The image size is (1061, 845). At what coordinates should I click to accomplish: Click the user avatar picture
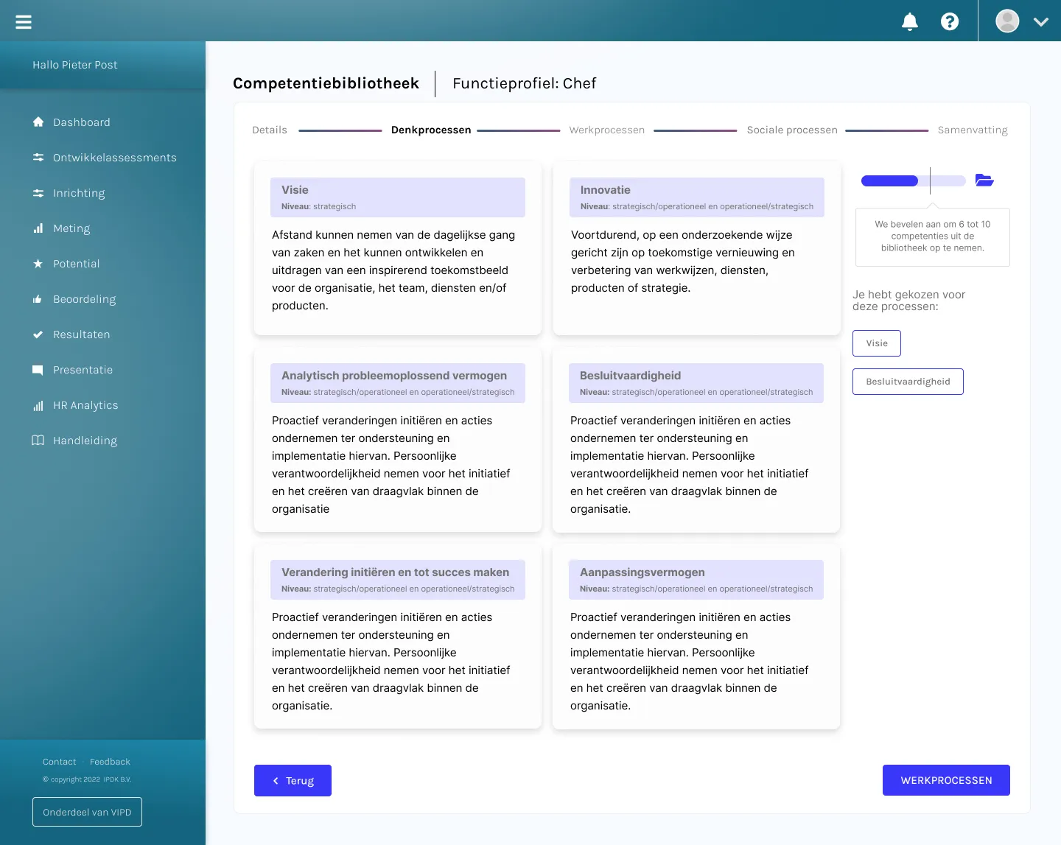1007,21
